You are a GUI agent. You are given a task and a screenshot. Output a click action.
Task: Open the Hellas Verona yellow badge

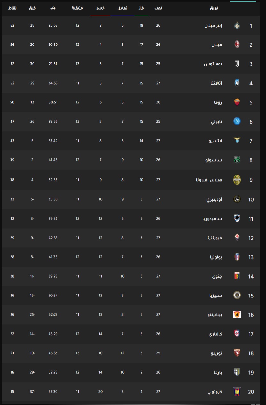(237, 180)
